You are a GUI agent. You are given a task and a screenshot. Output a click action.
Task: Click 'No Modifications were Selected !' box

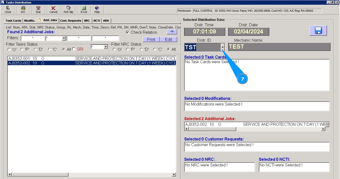[257, 106]
